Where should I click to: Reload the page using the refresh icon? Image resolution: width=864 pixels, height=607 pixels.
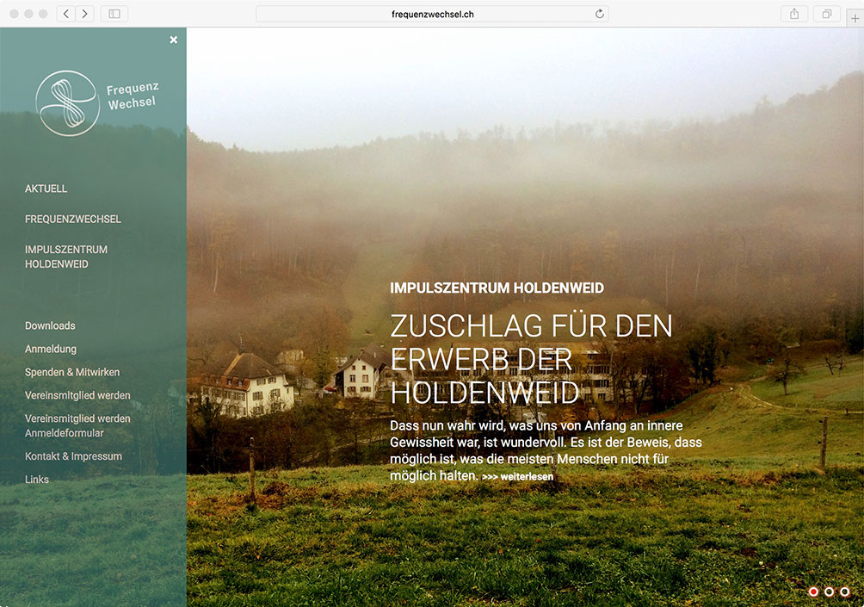(x=600, y=14)
